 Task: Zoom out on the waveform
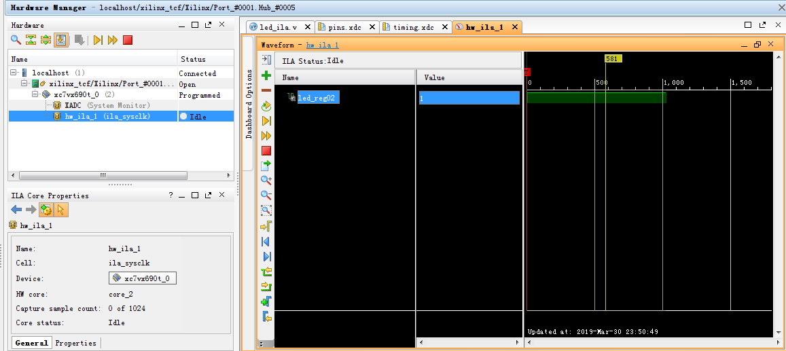266,195
